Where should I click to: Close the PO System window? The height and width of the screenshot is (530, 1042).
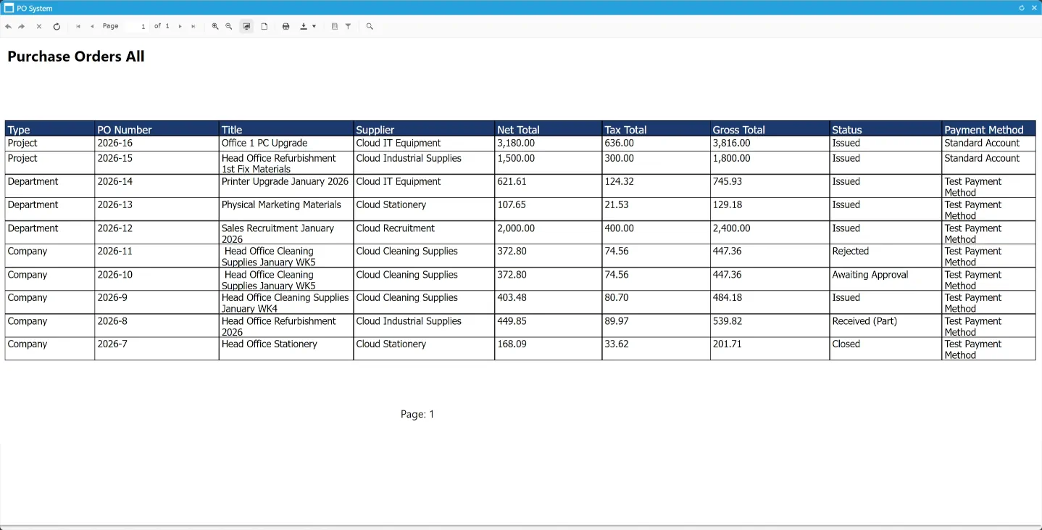[1034, 8]
